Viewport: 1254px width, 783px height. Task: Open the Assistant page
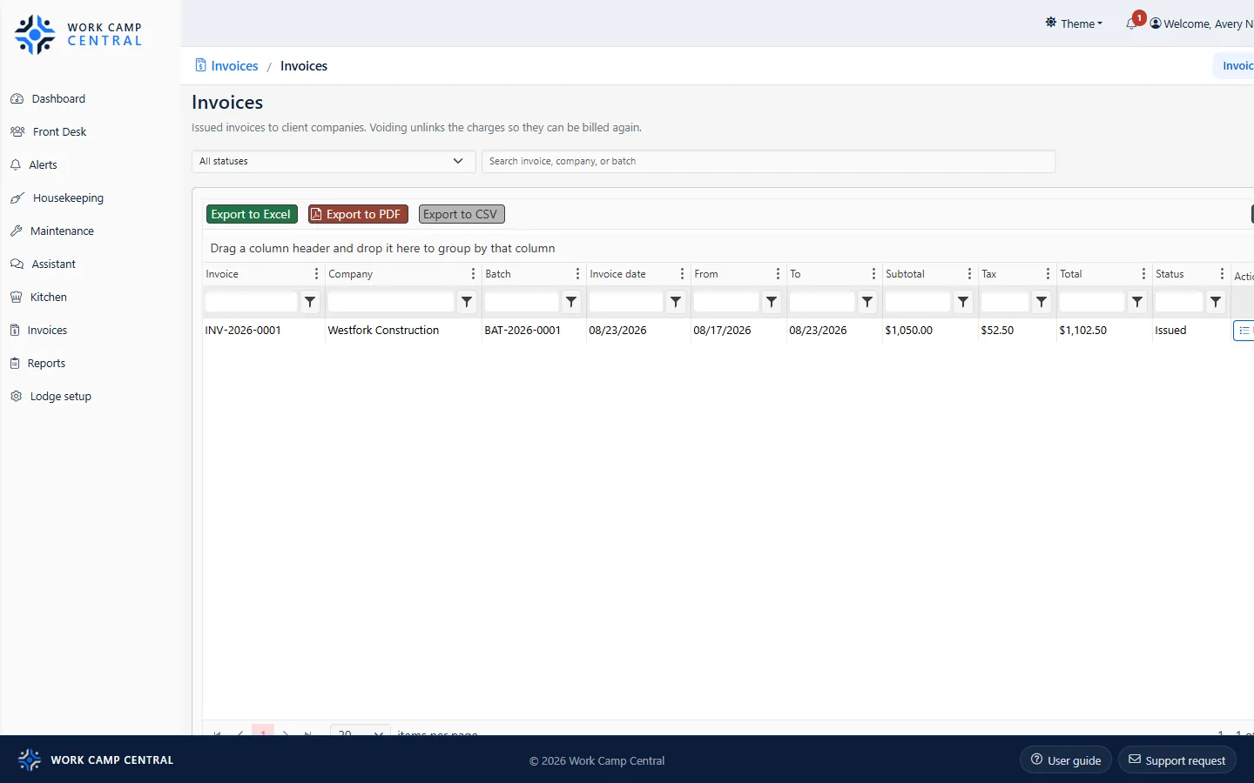(43, 264)
